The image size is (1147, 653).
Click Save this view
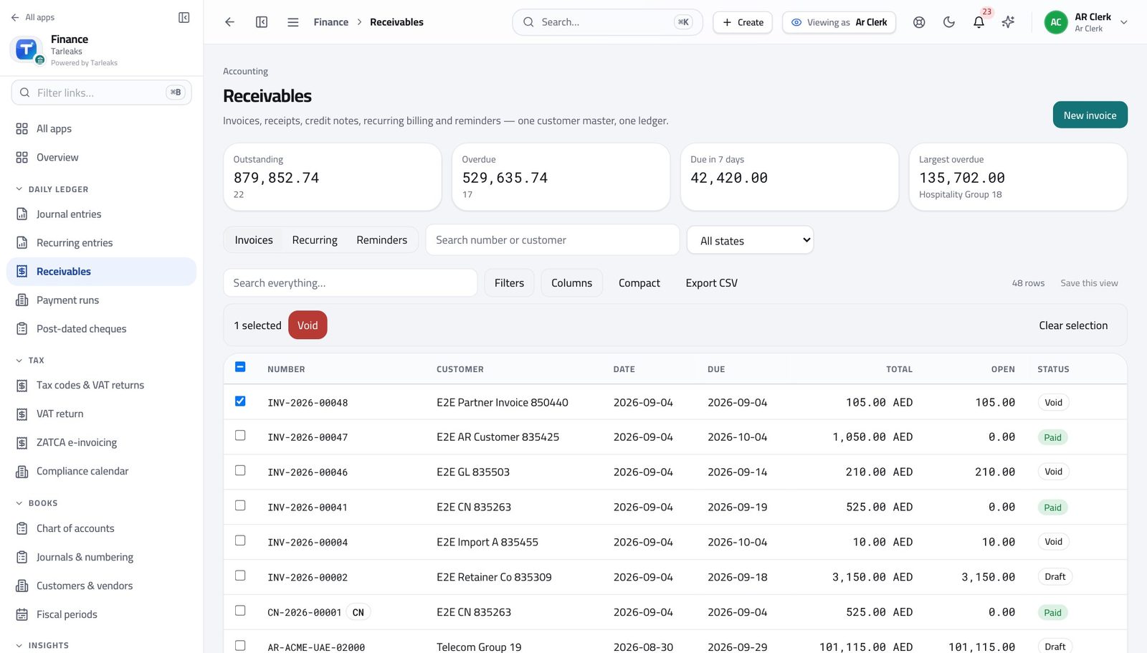(x=1089, y=283)
